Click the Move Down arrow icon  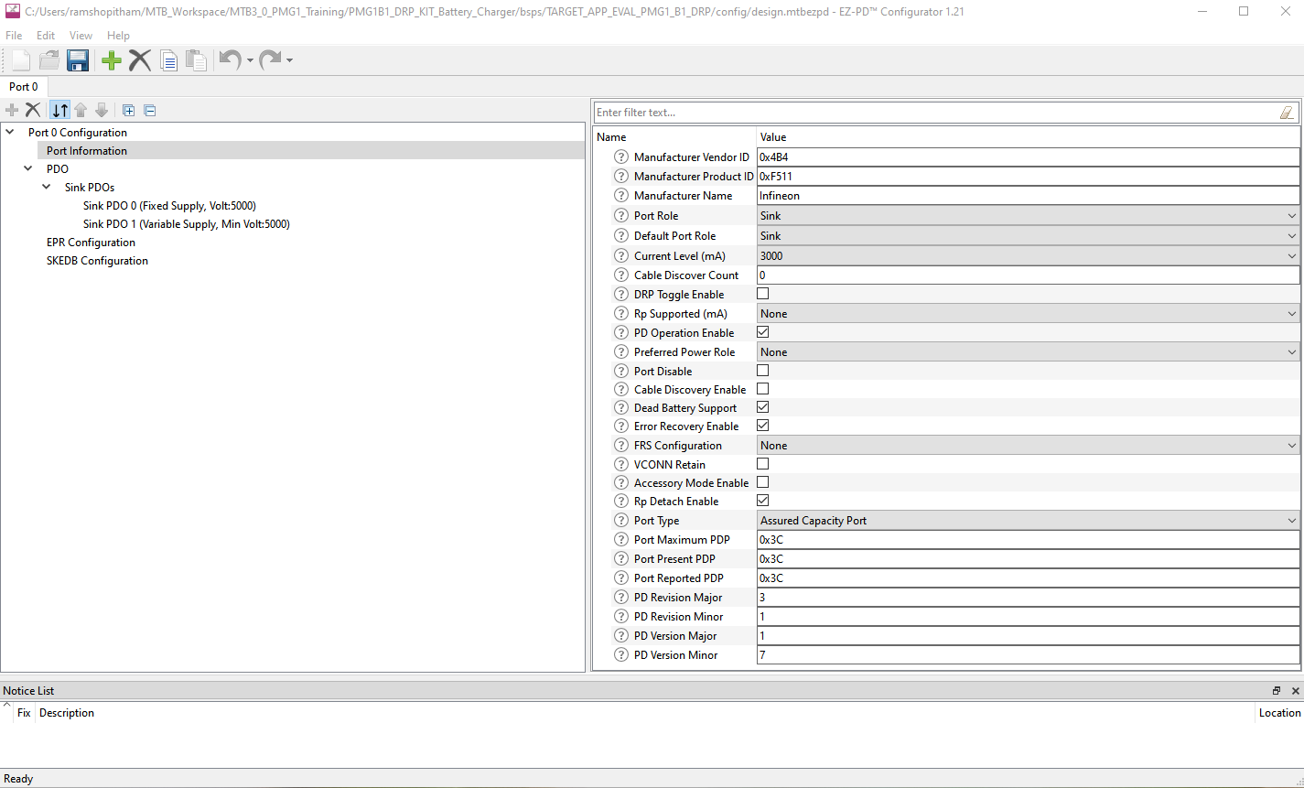click(102, 110)
